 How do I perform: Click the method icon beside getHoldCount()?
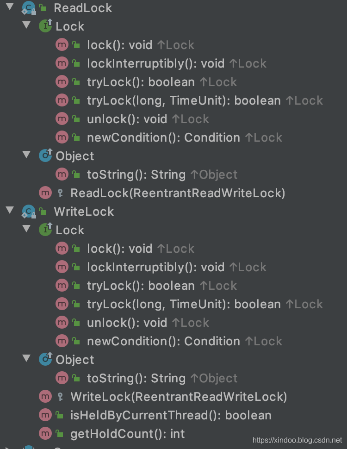[45, 434]
